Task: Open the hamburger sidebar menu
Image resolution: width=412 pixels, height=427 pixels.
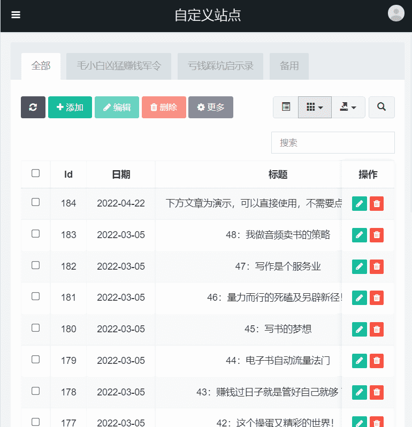Action: pos(16,15)
